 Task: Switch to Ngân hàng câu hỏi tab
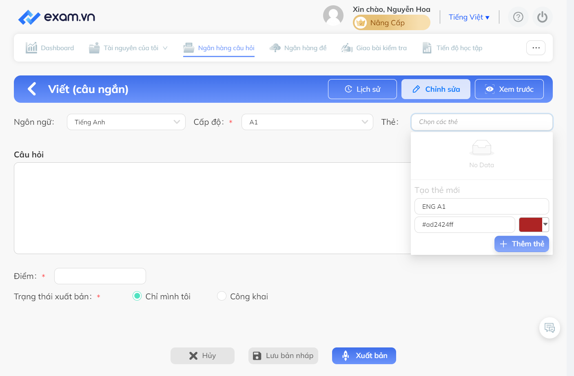(219, 48)
